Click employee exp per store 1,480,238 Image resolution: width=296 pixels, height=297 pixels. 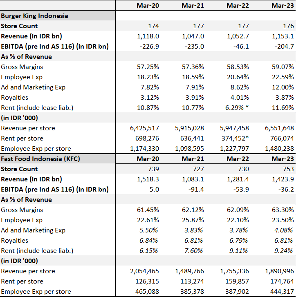pyautogui.click(x=279, y=149)
